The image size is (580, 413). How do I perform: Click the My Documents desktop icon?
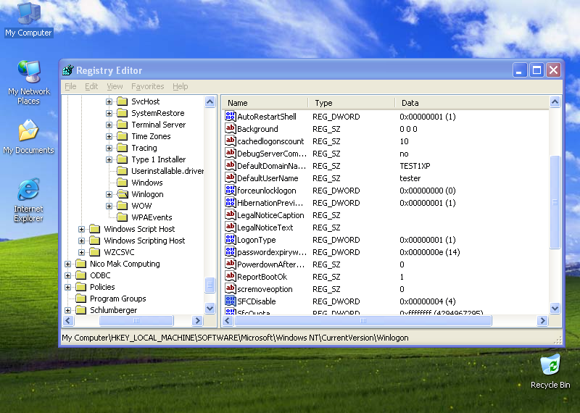click(x=29, y=130)
